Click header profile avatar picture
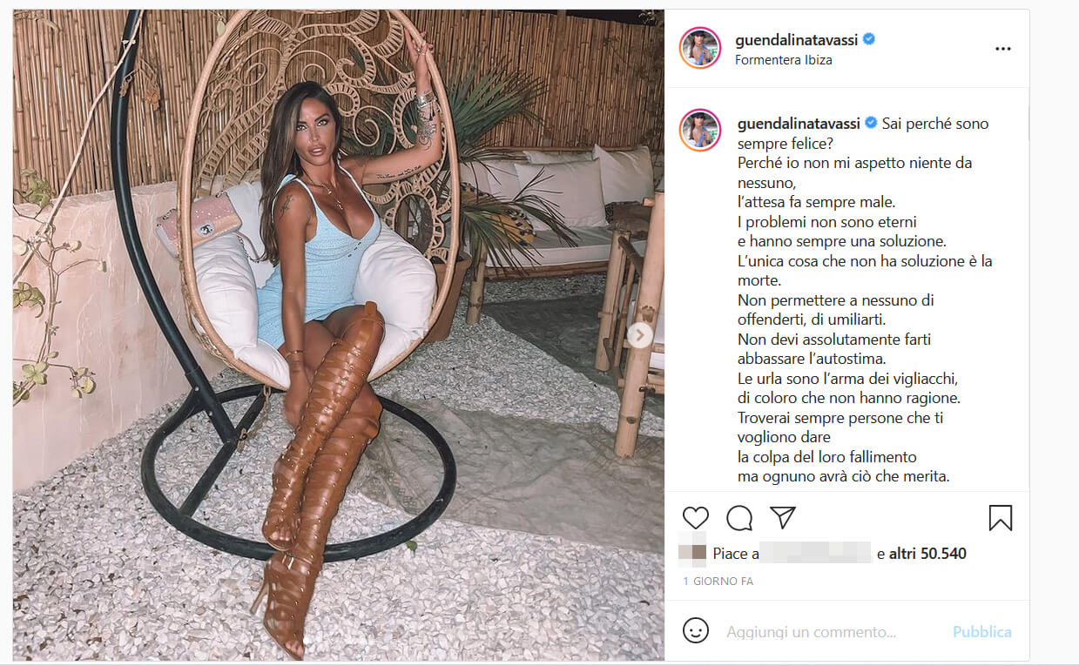 [x=700, y=48]
